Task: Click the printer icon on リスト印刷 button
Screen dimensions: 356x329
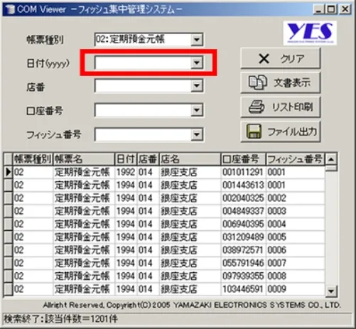Action: point(257,107)
